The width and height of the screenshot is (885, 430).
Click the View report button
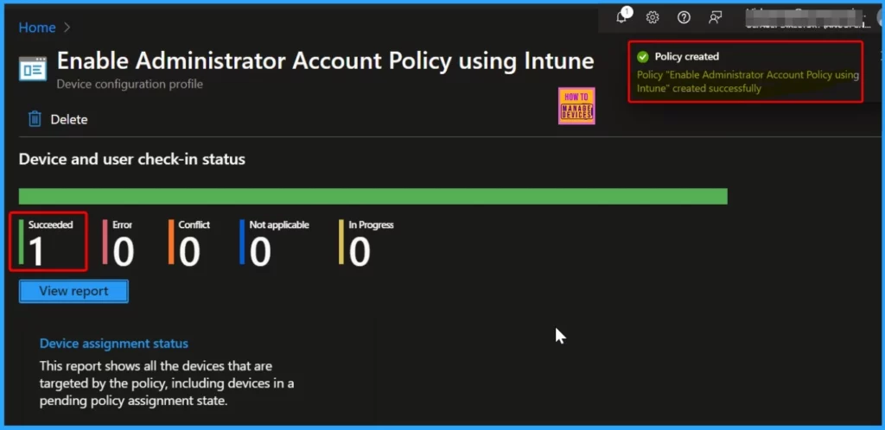click(x=74, y=291)
